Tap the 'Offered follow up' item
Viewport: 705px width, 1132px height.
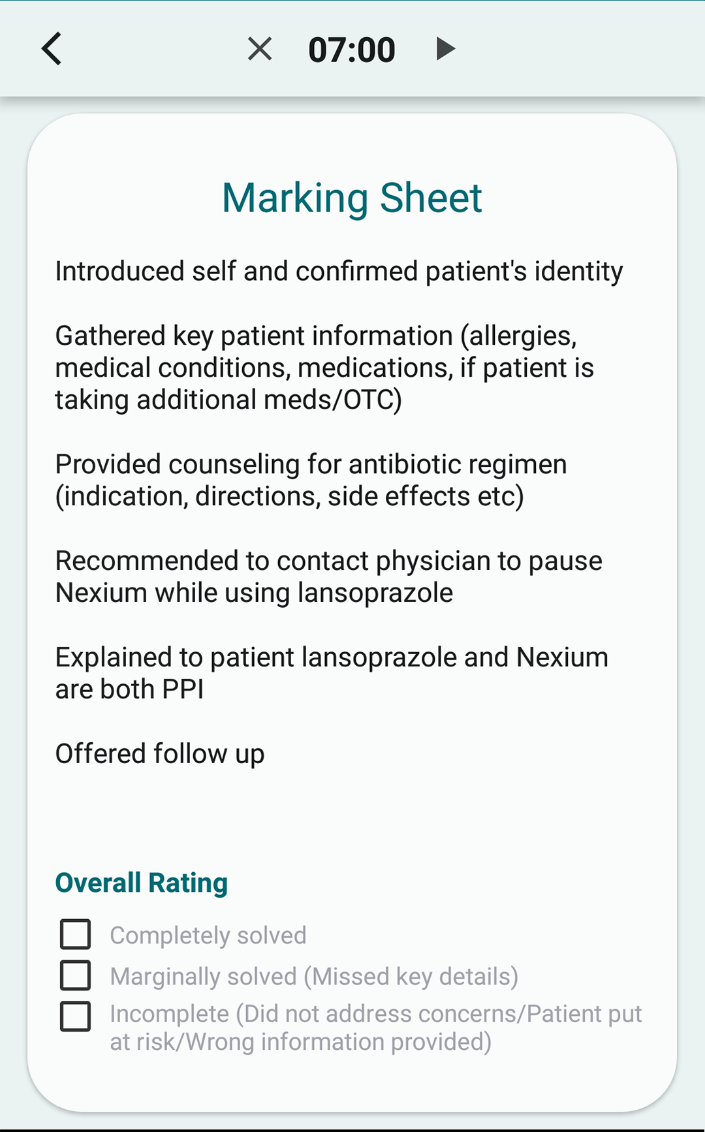pyautogui.click(x=160, y=754)
